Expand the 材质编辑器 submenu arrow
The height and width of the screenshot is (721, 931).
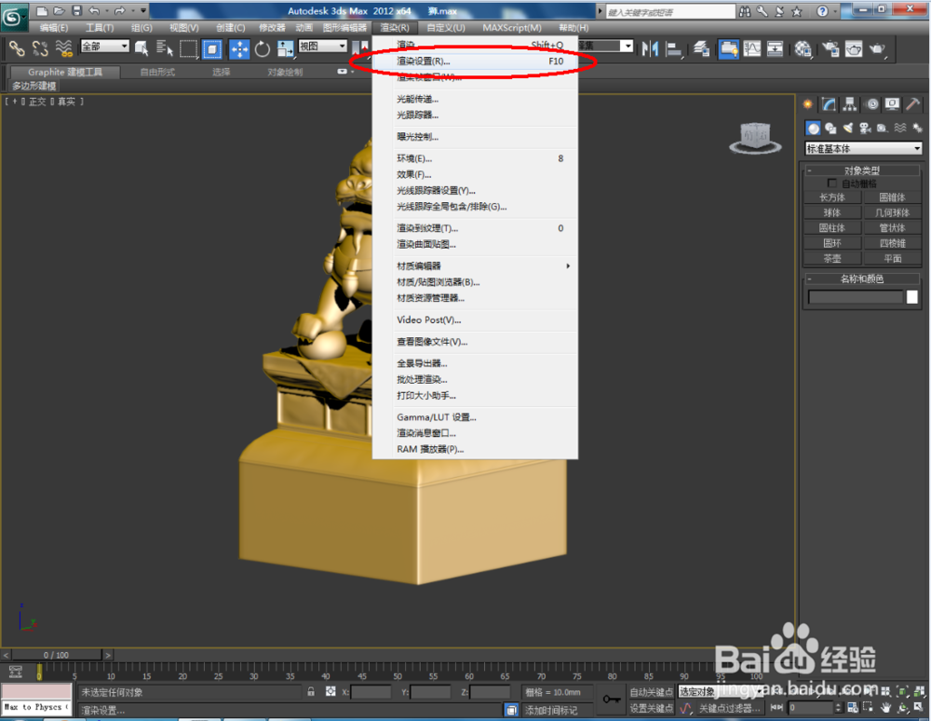[x=568, y=266]
